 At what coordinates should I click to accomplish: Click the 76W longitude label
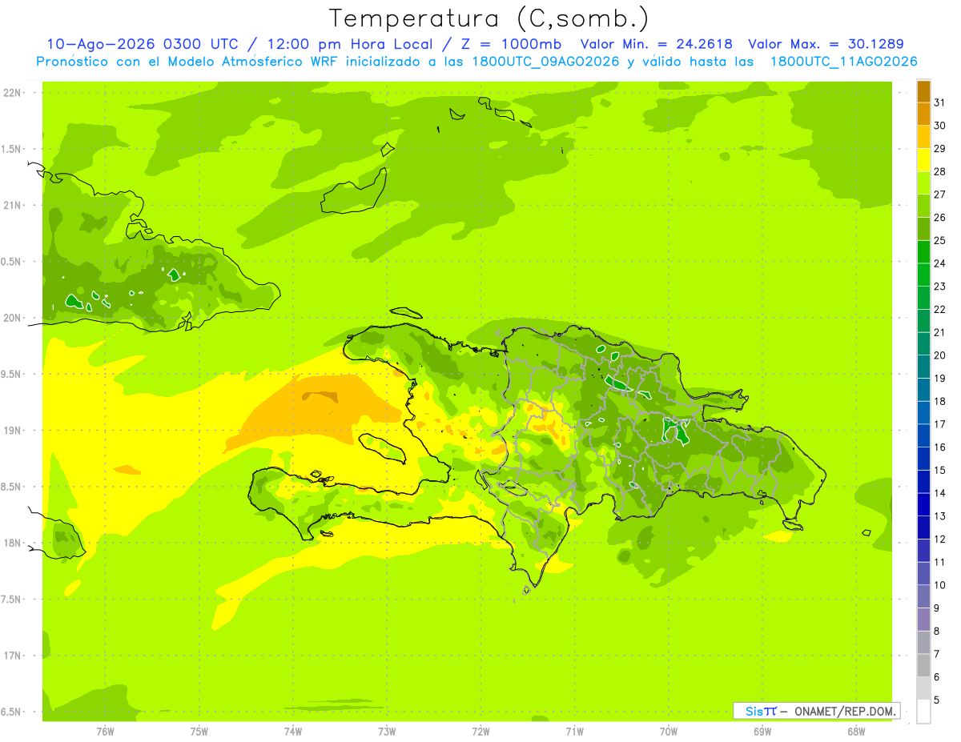[x=105, y=731]
